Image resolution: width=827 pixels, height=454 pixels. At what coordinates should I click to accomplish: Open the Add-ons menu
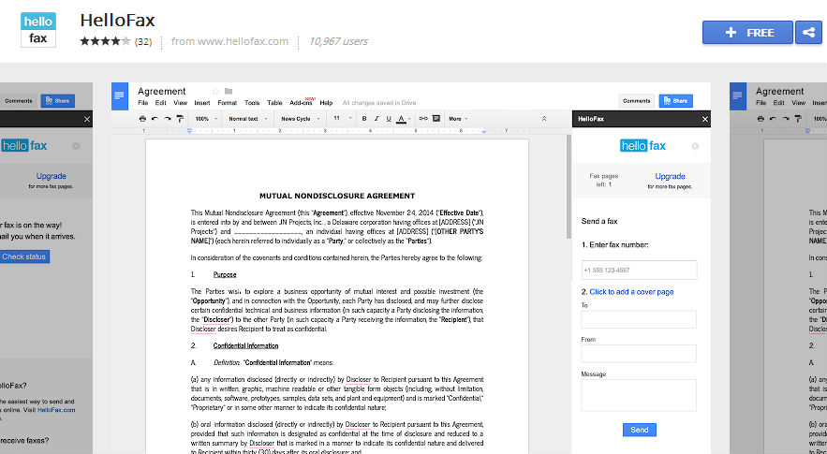coord(302,102)
